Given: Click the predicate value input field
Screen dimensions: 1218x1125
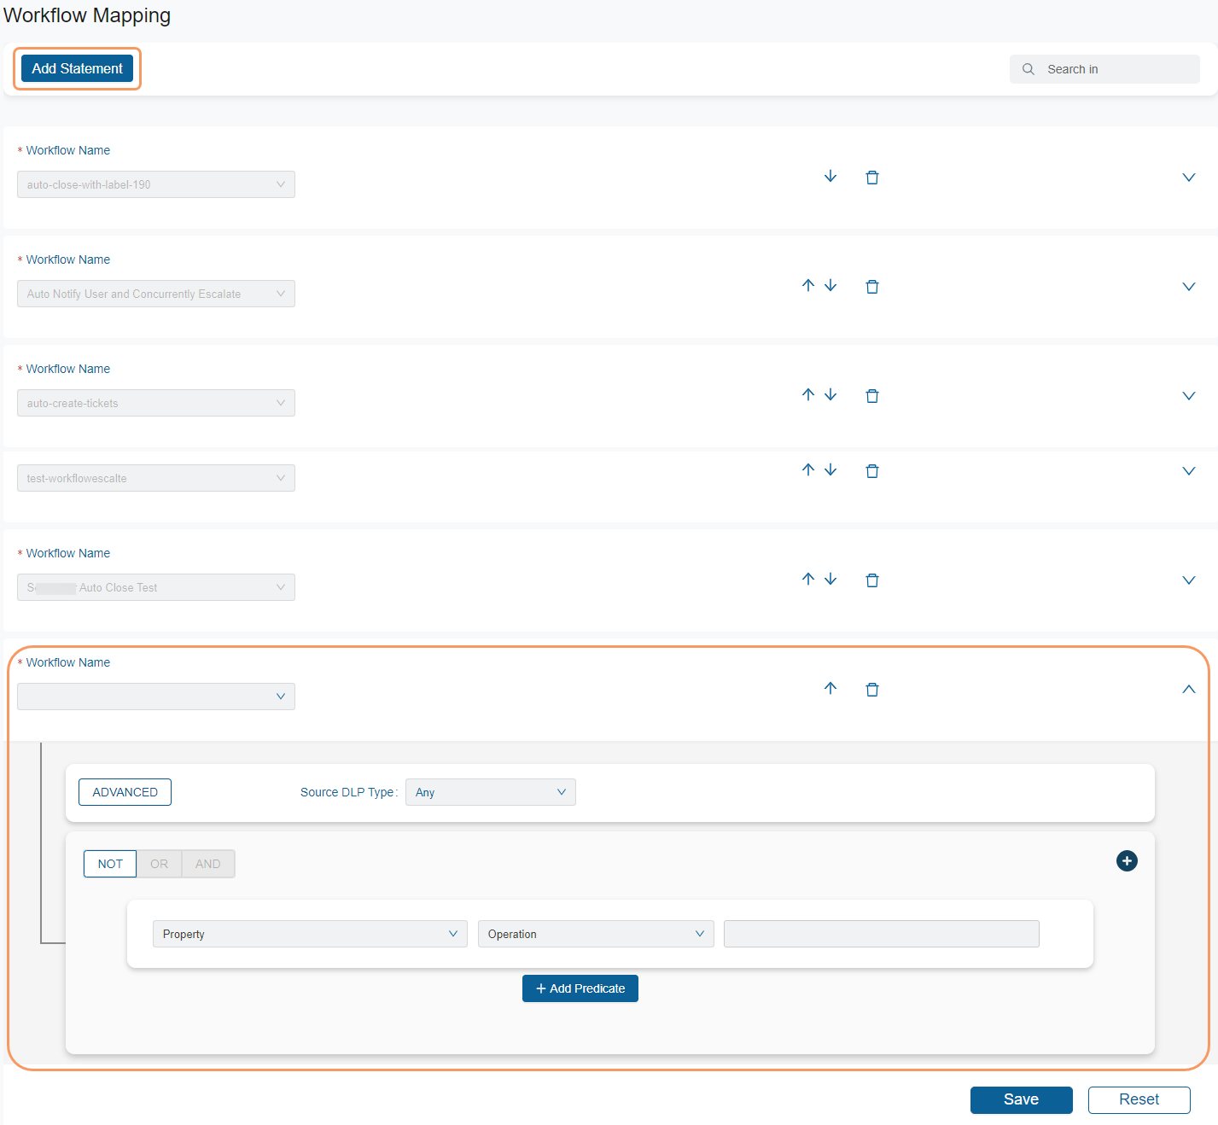Looking at the screenshot, I should click(881, 934).
